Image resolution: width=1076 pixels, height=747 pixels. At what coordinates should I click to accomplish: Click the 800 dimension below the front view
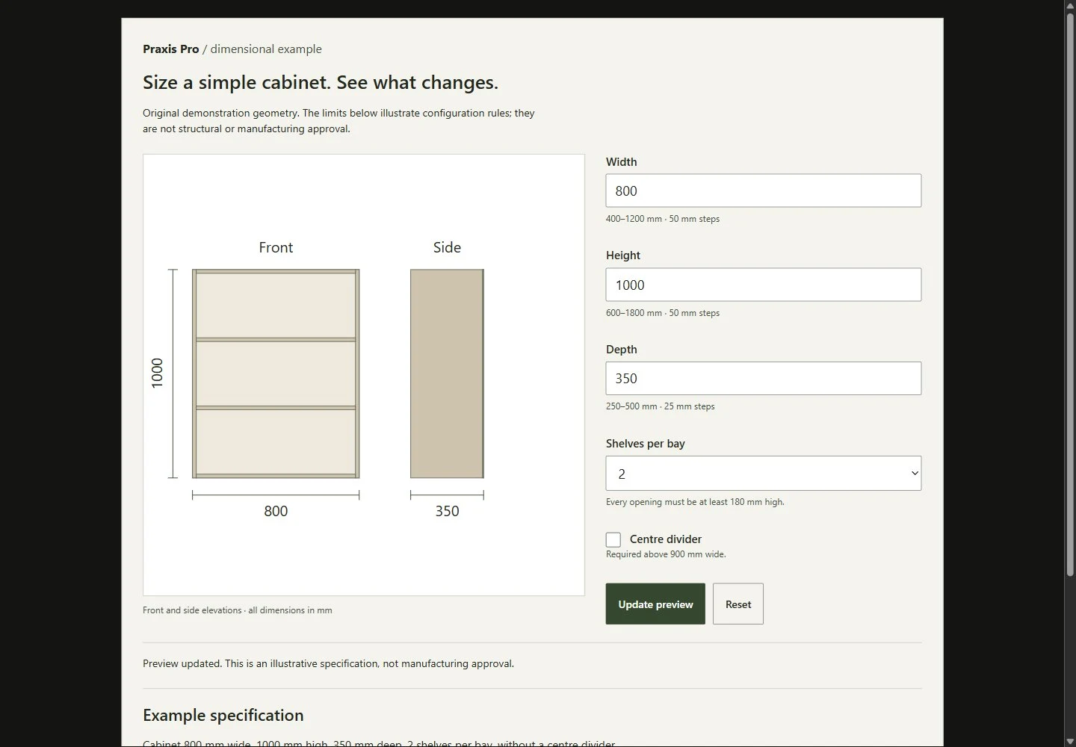pos(276,511)
